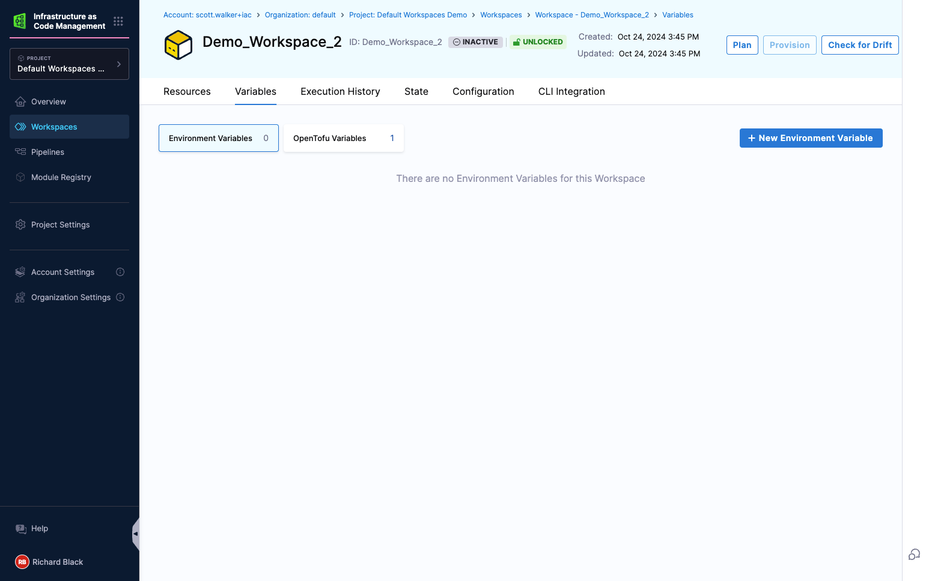Select the Variables tab
Screen dimensions: 926x581
(255, 92)
